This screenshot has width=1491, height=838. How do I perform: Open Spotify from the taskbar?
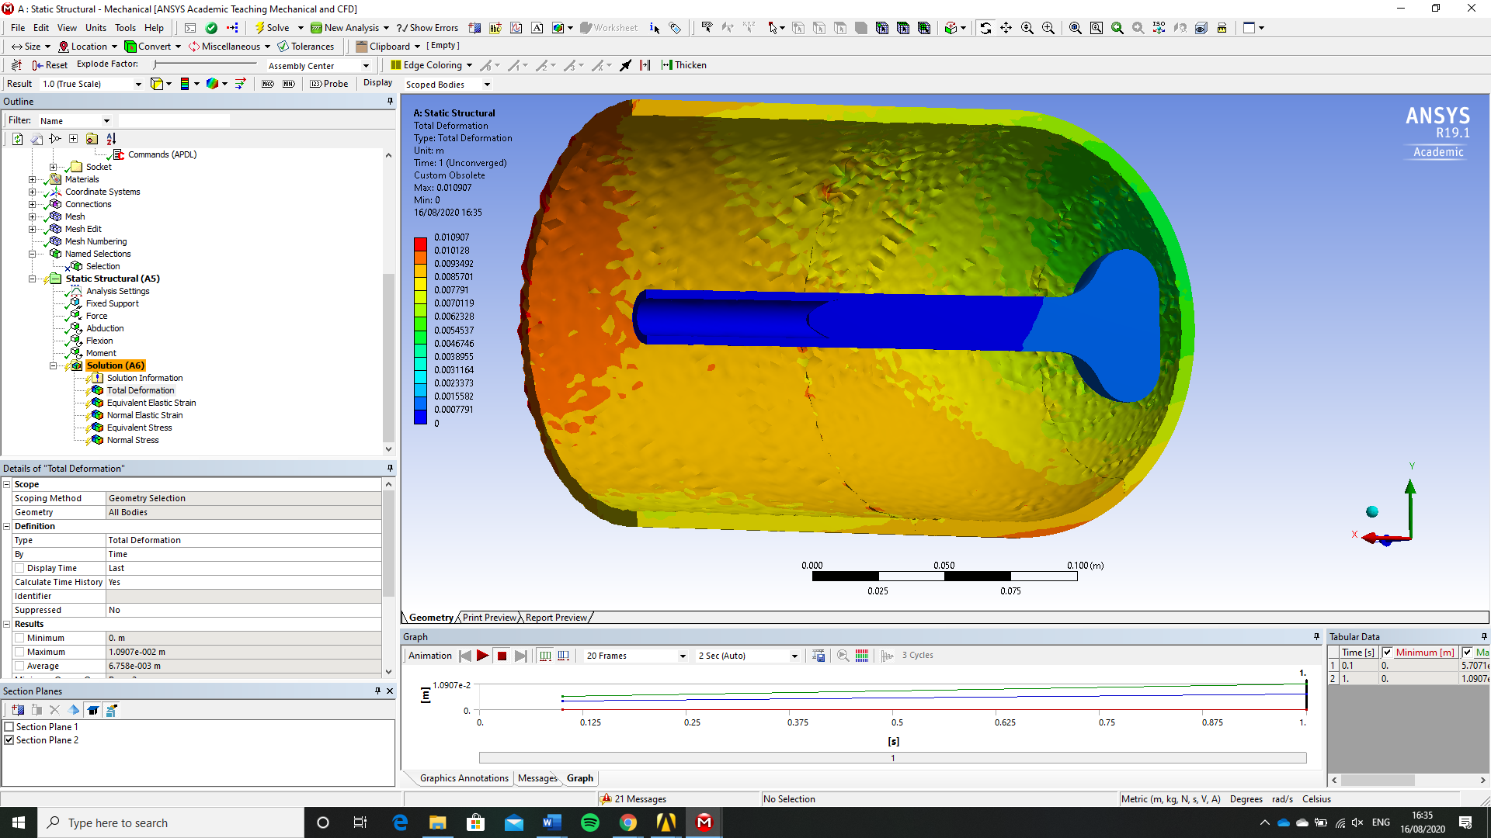tap(589, 822)
